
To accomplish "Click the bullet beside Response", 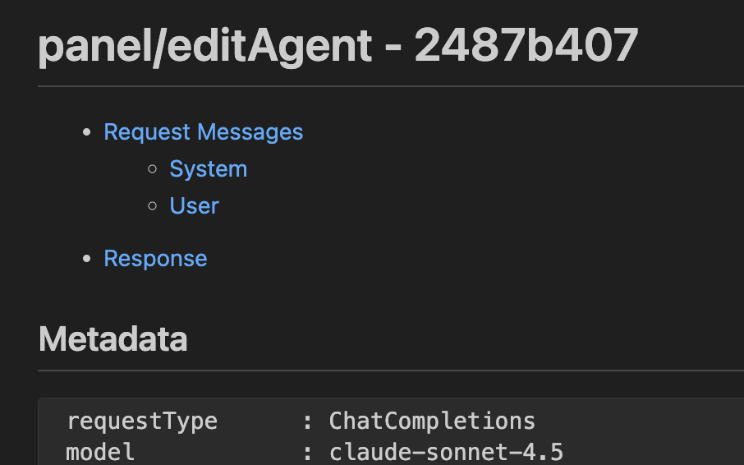I will pyautogui.click(x=87, y=260).
